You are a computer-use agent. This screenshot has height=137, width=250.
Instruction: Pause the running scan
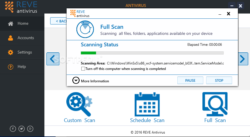[x=190, y=80]
